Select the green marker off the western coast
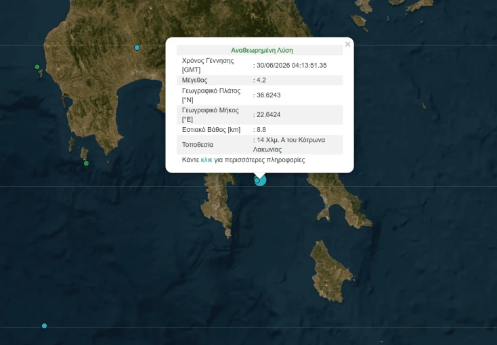This screenshot has width=497, height=345. point(37,67)
